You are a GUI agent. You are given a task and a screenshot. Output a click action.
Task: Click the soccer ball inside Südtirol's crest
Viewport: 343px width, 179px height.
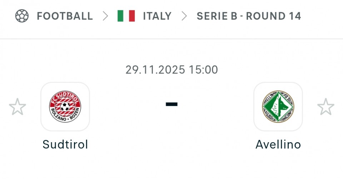[65, 106]
